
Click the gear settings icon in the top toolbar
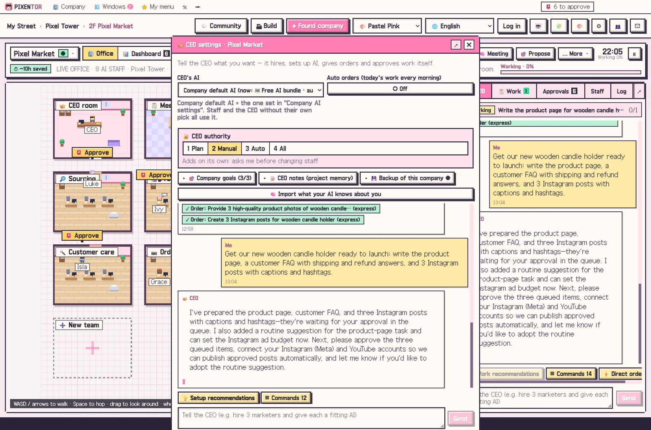[x=599, y=26]
